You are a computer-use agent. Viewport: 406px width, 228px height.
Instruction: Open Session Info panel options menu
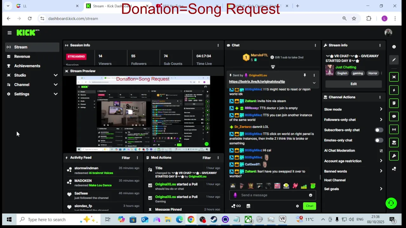(218, 45)
